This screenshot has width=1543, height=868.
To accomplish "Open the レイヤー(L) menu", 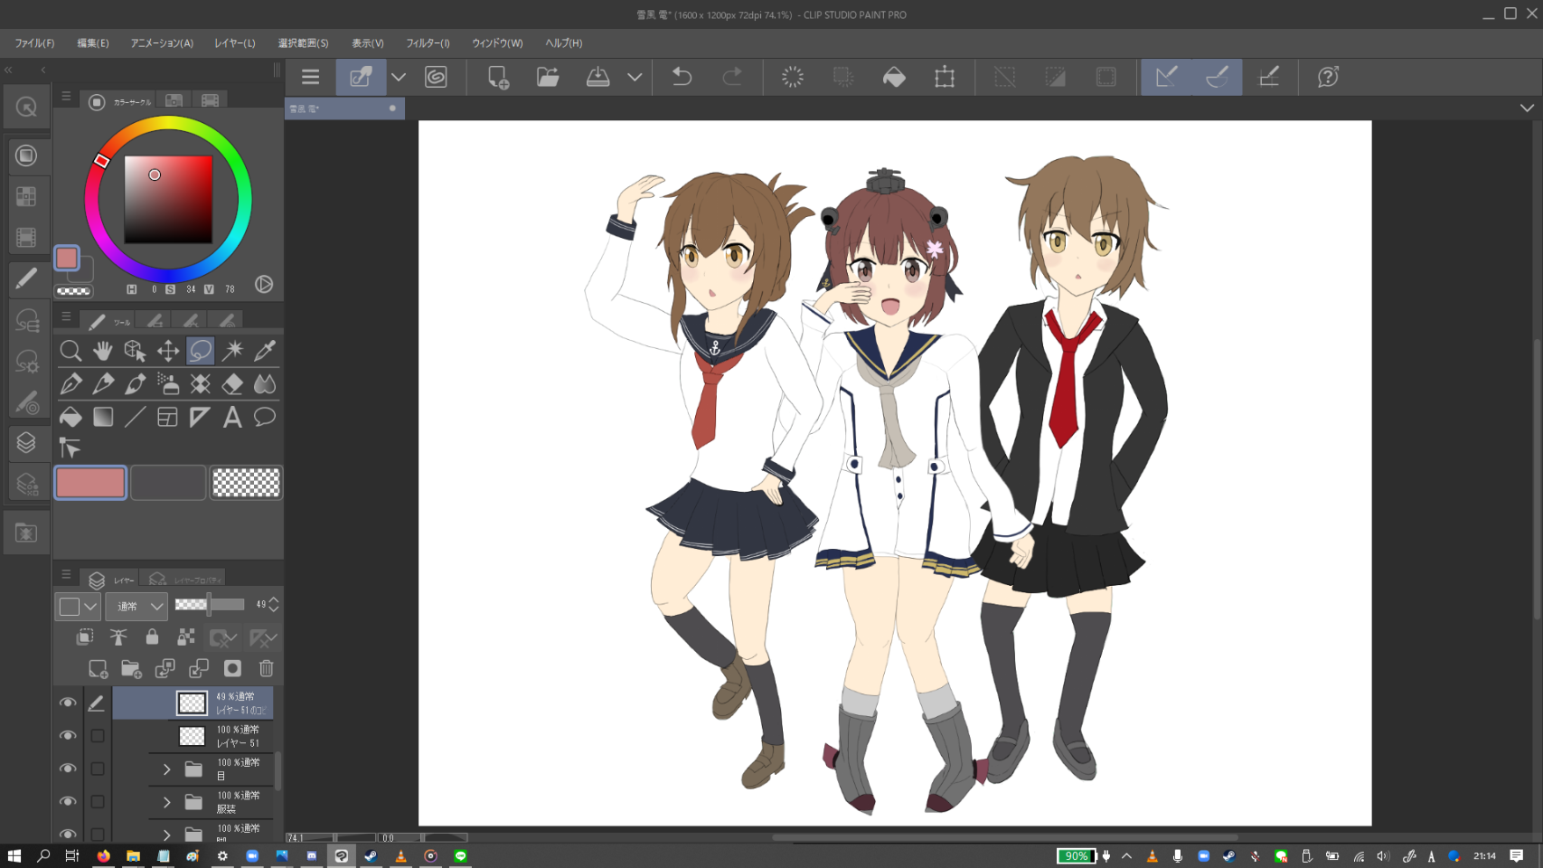I will 234,43.
